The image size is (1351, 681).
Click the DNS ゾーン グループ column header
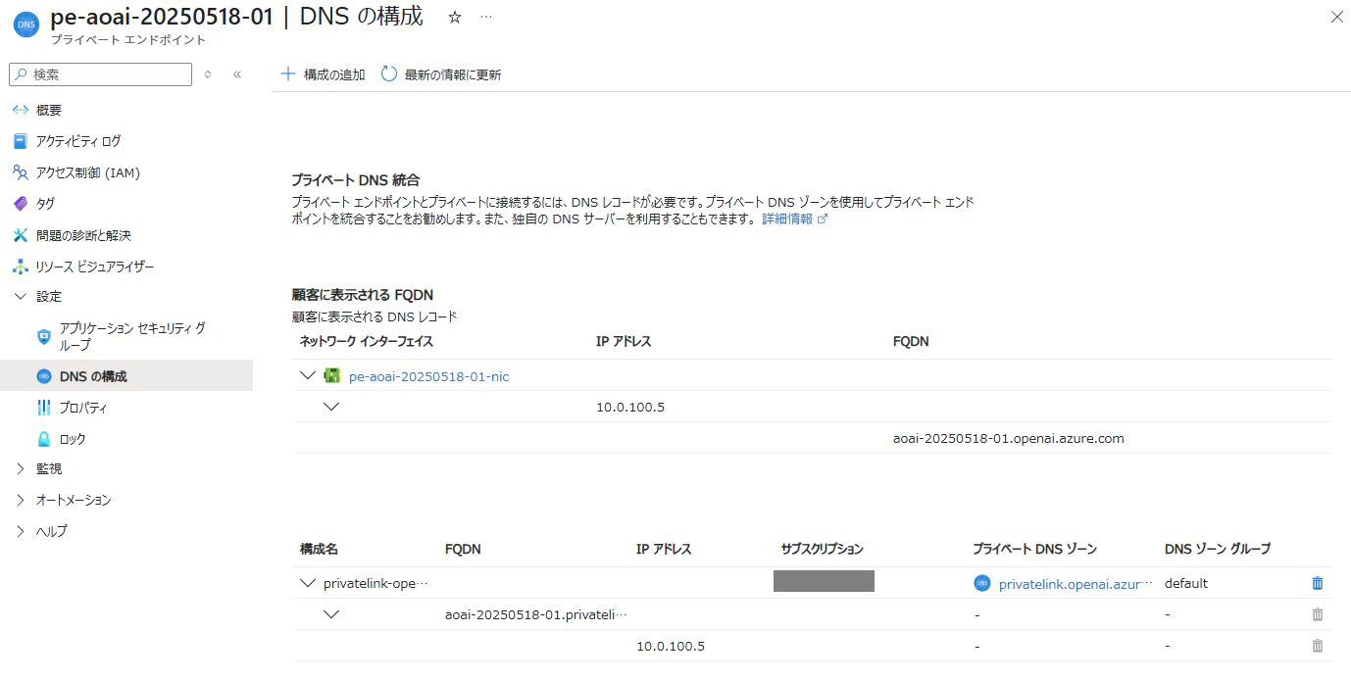[1218, 549]
